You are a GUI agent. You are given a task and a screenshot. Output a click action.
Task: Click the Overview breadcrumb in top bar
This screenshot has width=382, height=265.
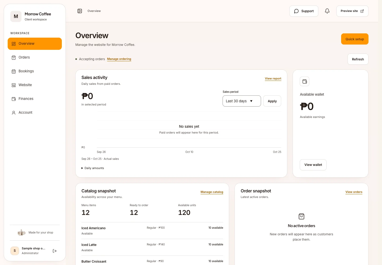click(x=94, y=11)
